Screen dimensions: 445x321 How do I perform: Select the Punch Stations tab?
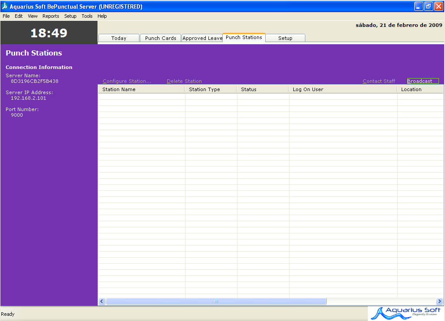(244, 37)
